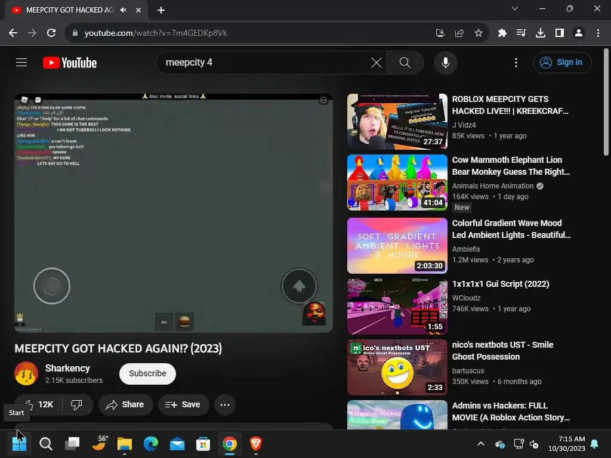Bookmark this page with the star
Viewport: 611px width, 458px height.
pyautogui.click(x=479, y=33)
